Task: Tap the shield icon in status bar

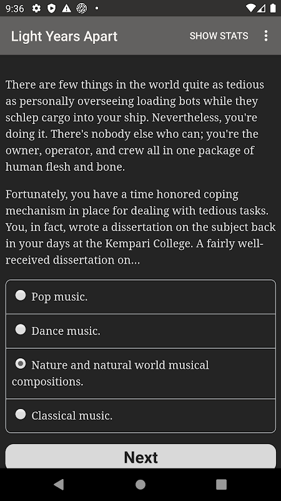Action: click(x=51, y=8)
